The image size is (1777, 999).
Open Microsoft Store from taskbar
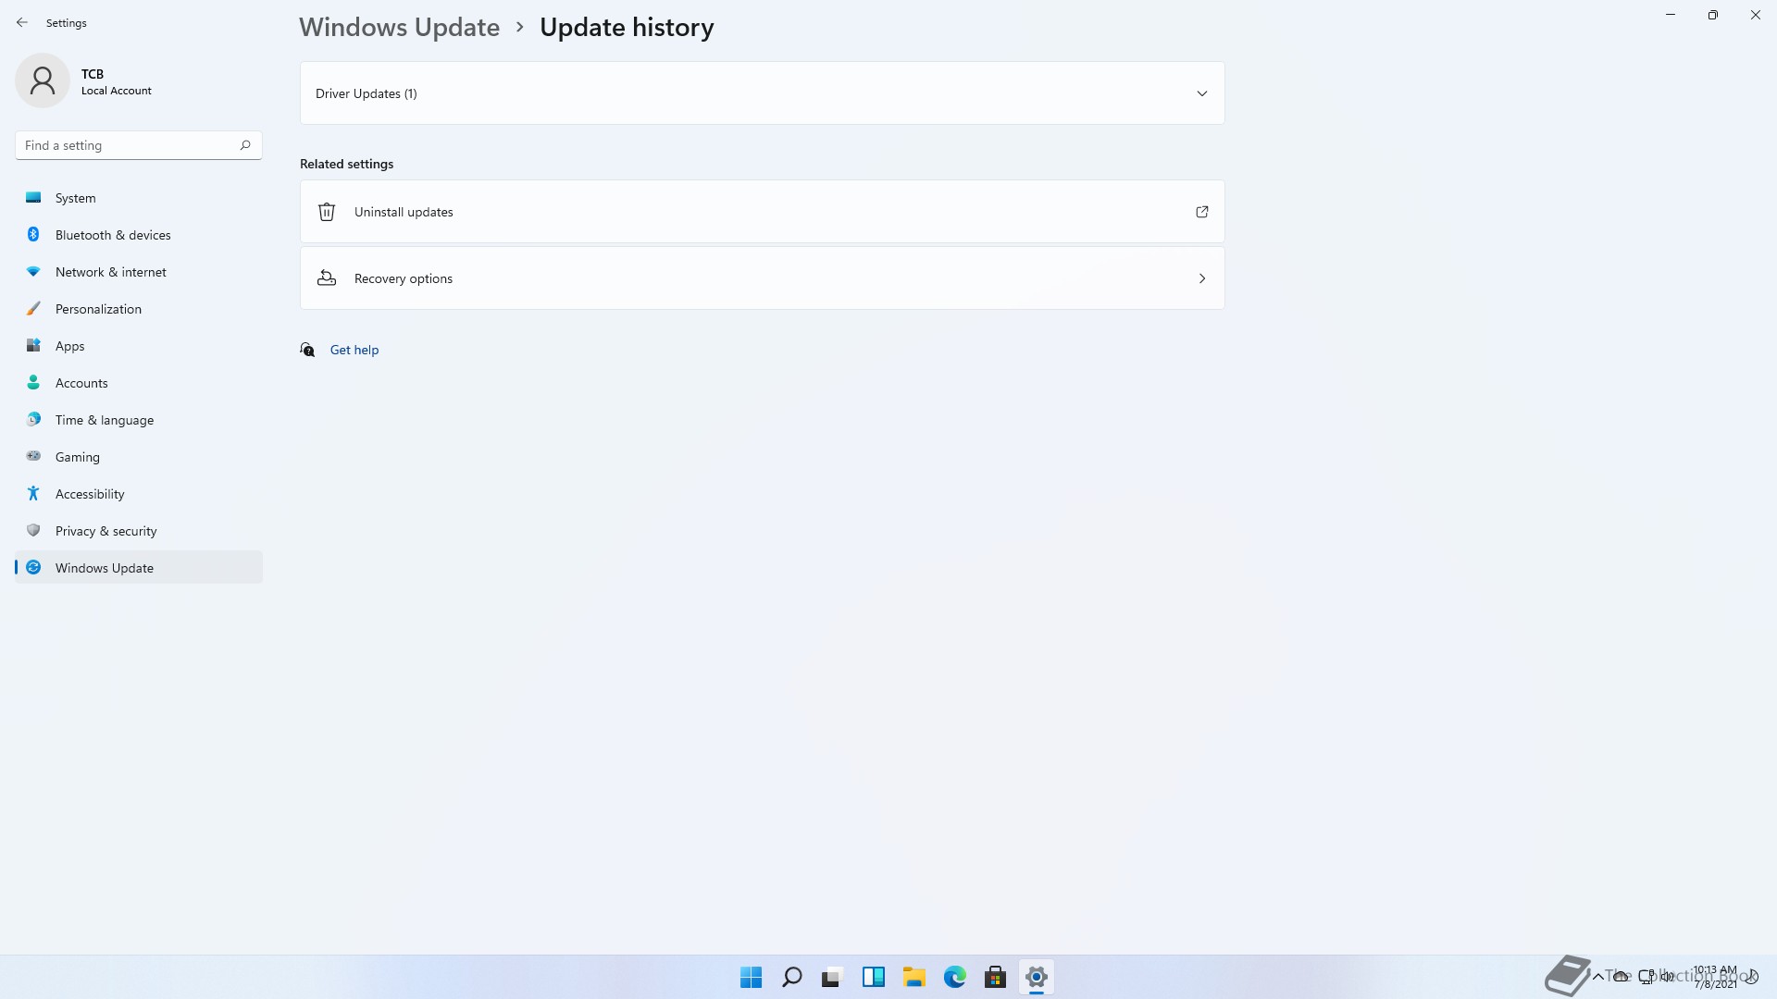(995, 977)
